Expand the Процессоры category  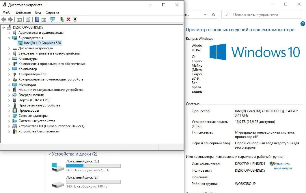pyautogui.click(x=9, y=110)
